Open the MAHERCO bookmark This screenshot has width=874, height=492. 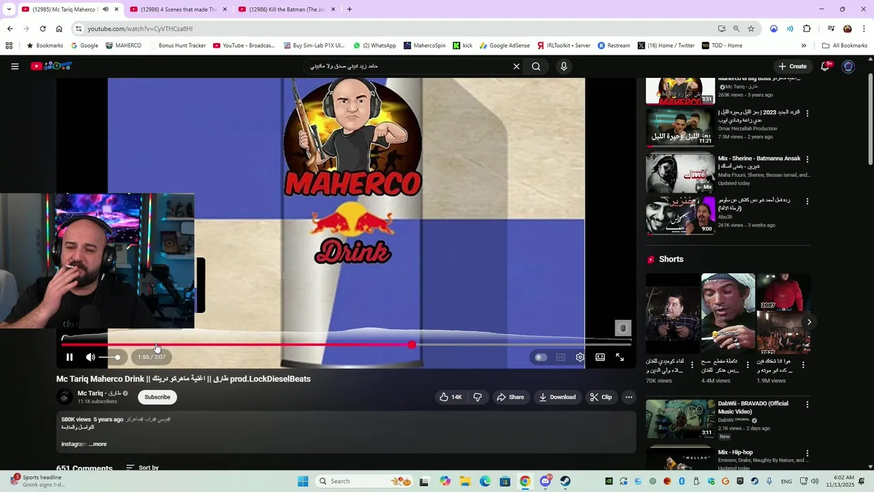tap(124, 46)
